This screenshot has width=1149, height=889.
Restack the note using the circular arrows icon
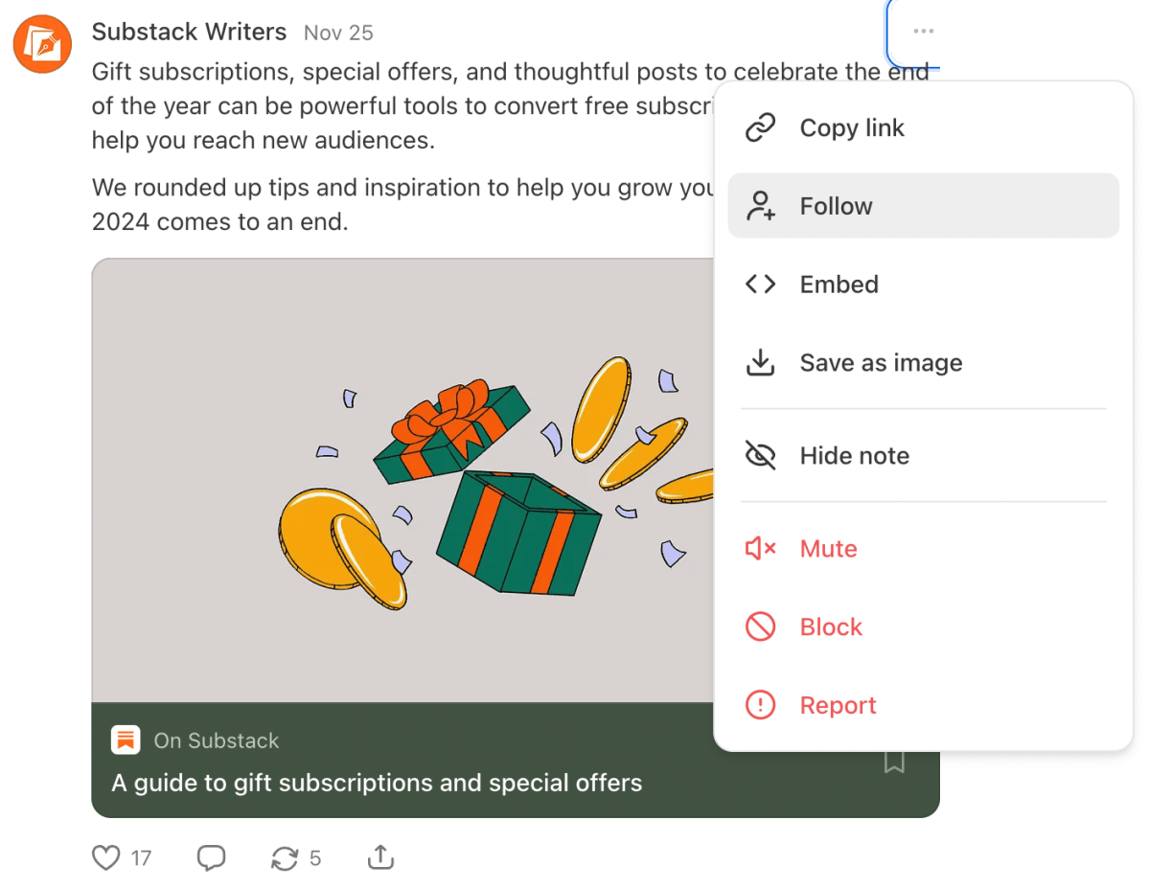tap(285, 857)
